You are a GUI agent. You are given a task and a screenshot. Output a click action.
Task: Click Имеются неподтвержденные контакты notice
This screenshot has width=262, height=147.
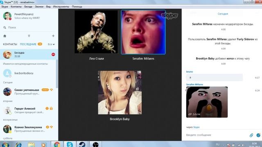pyautogui.click(x=25, y=64)
